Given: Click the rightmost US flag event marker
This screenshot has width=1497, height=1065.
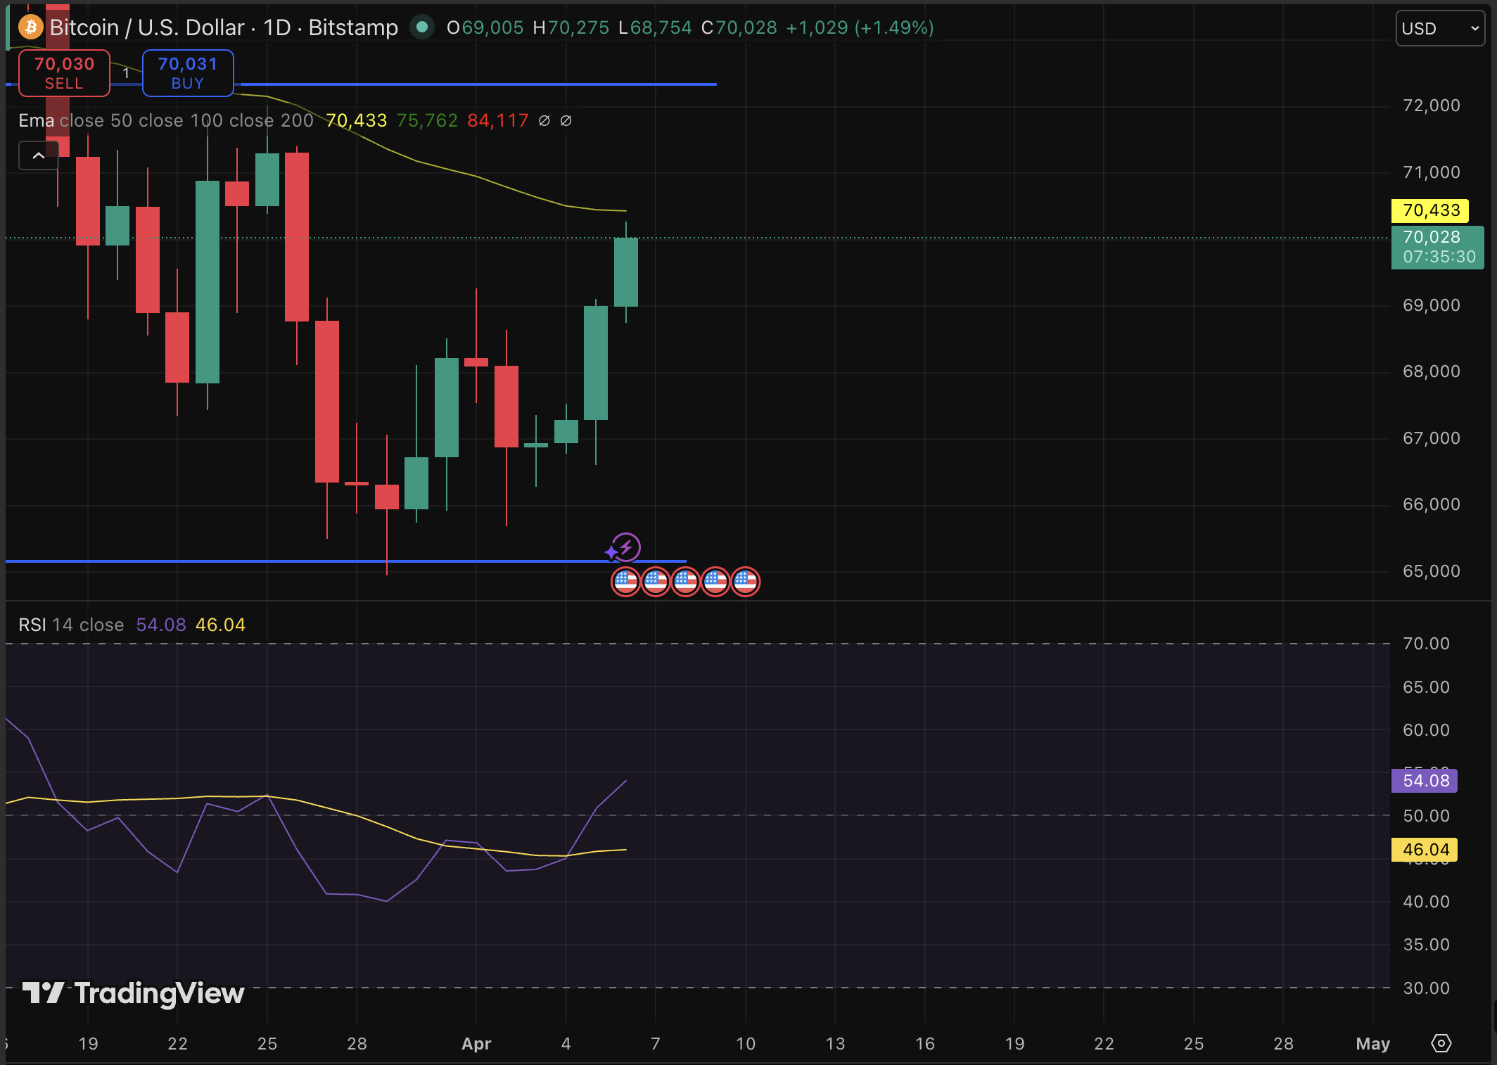Looking at the screenshot, I should [x=746, y=582].
